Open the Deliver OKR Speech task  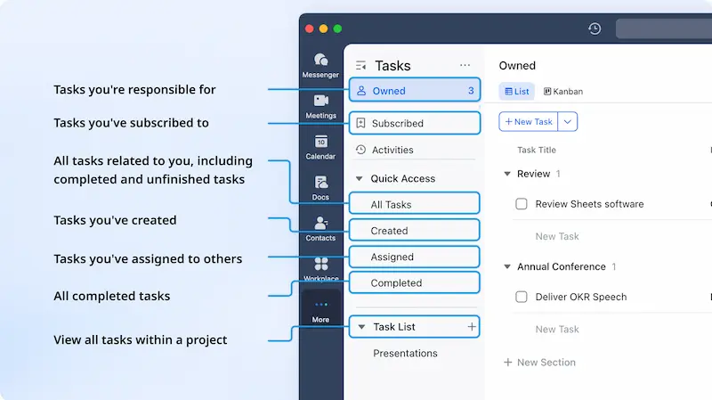pos(581,297)
